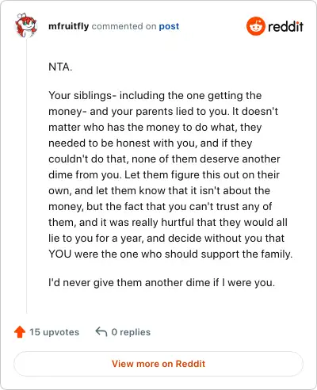Select the "15 upvotes" count label

coord(55,332)
